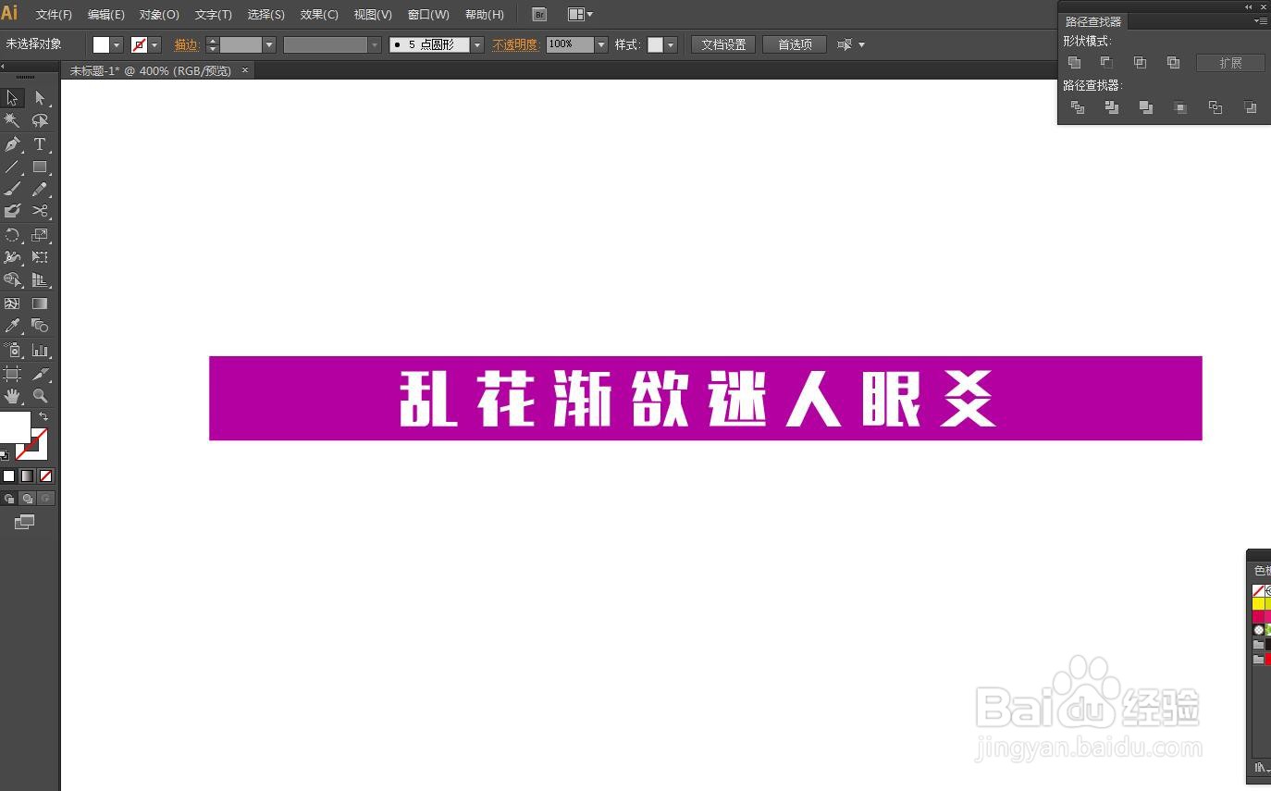Select the Selection (black arrow) tool
The height and width of the screenshot is (791, 1271).
pyautogui.click(x=12, y=98)
